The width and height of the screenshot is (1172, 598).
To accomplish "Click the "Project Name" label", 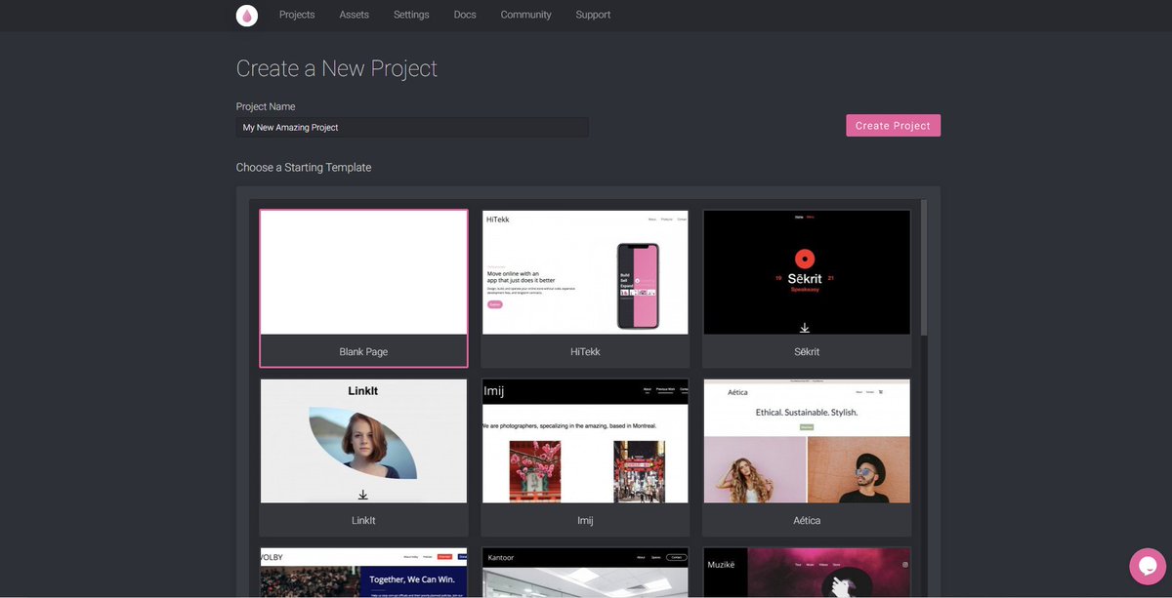I will [266, 106].
